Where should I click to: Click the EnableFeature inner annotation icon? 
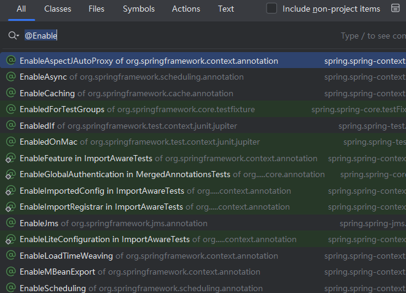point(10,158)
